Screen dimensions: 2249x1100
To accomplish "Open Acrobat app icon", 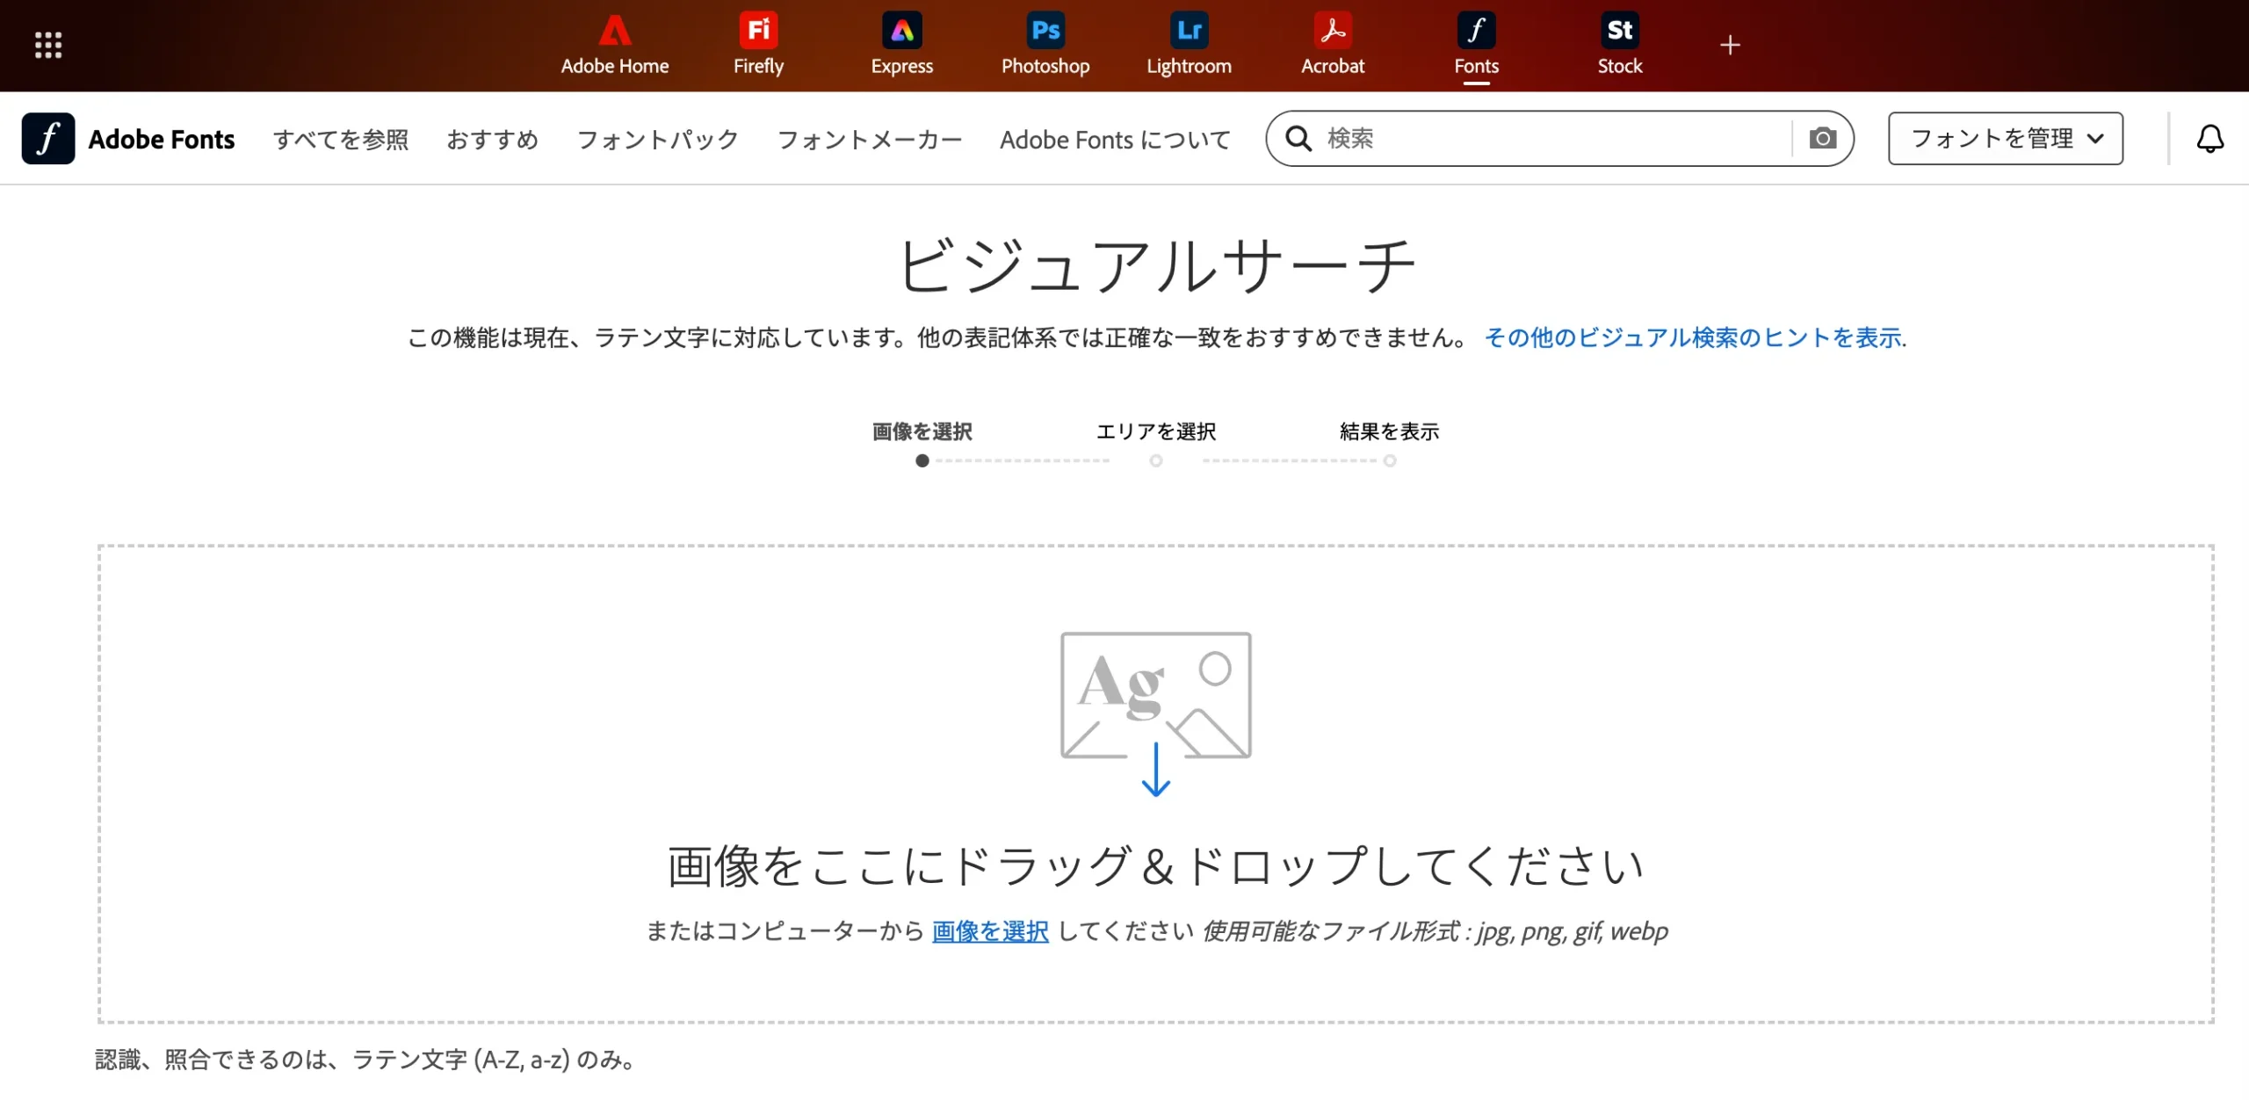I will [1333, 44].
